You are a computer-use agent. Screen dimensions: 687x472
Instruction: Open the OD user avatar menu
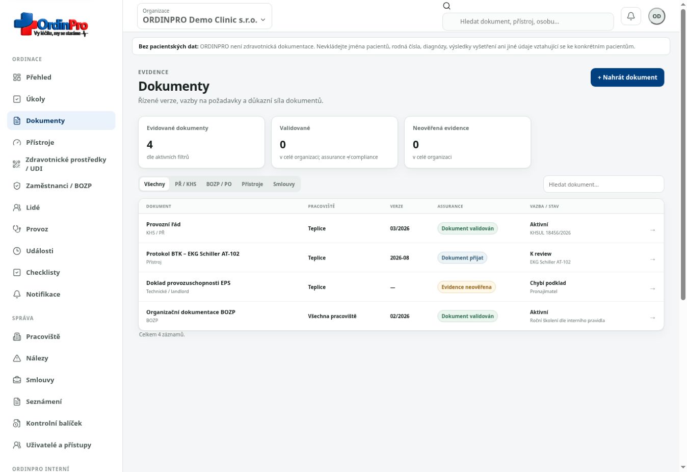click(x=657, y=16)
